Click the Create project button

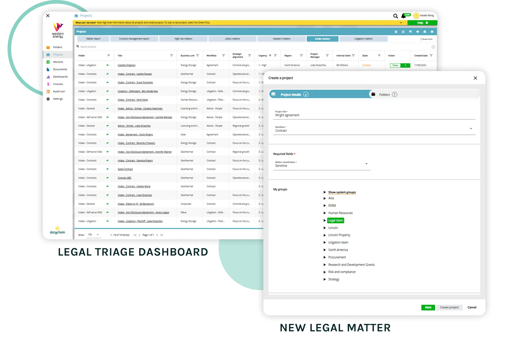click(x=449, y=308)
